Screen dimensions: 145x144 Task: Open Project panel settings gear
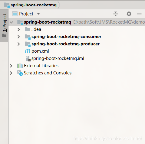(x=129, y=14)
